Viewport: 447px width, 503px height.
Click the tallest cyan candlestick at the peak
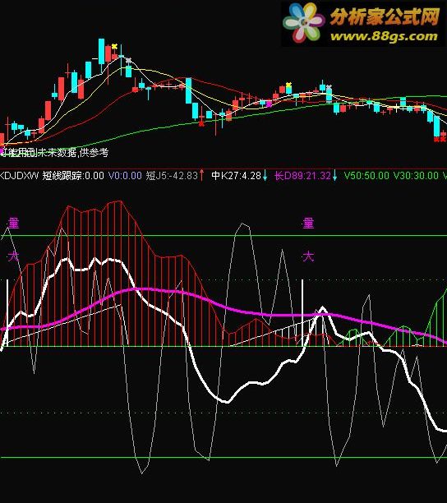point(101,51)
